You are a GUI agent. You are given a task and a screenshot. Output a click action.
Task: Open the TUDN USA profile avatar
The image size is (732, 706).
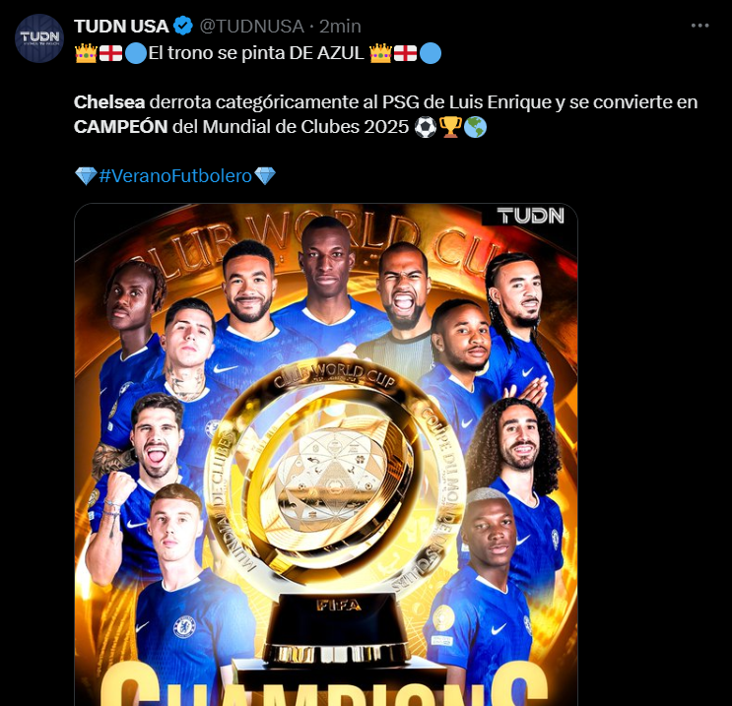click(x=39, y=38)
